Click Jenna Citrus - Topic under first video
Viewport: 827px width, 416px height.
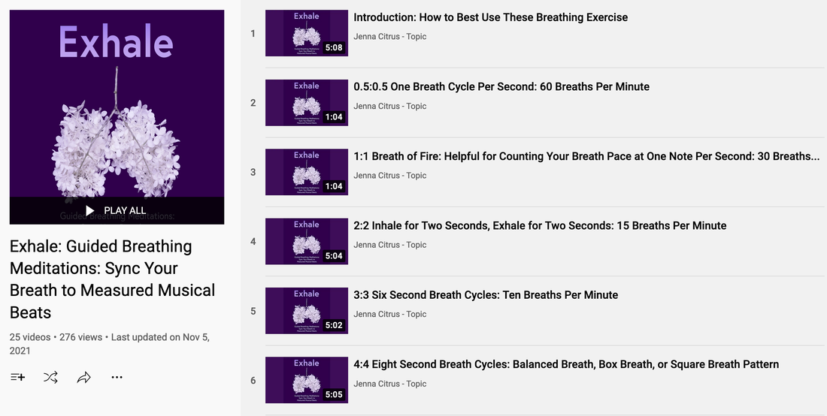389,36
